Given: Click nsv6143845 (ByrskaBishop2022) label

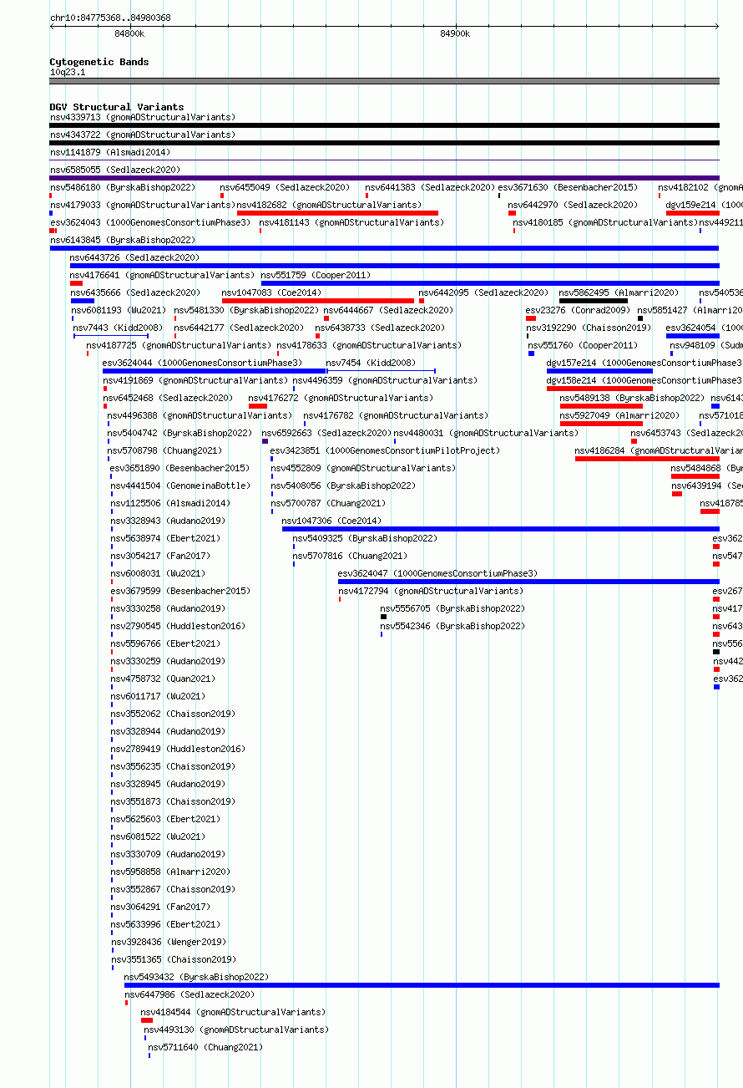Looking at the screenshot, I should pos(123,240).
